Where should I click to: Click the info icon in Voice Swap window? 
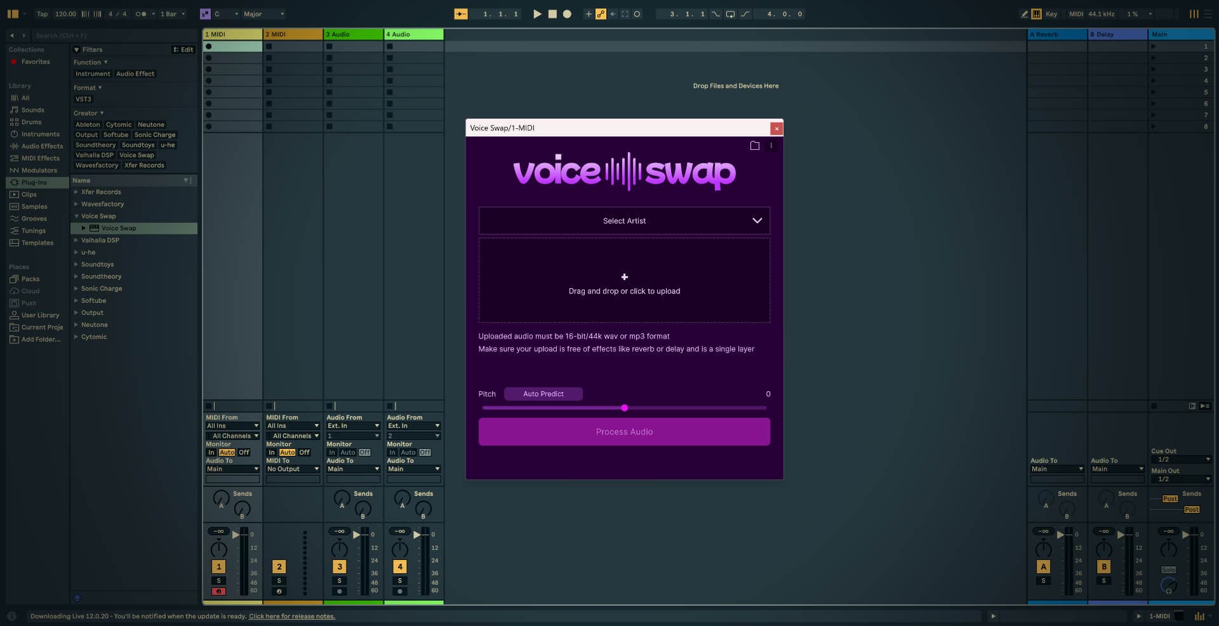click(x=772, y=145)
